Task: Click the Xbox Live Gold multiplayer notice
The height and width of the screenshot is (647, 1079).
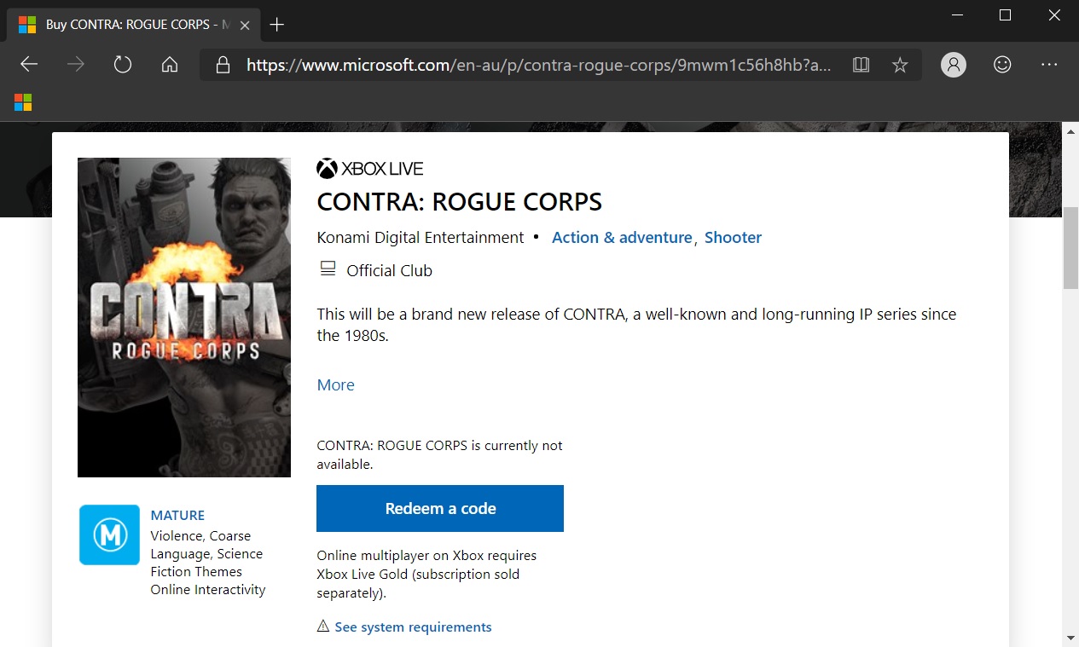Action: coord(426,574)
